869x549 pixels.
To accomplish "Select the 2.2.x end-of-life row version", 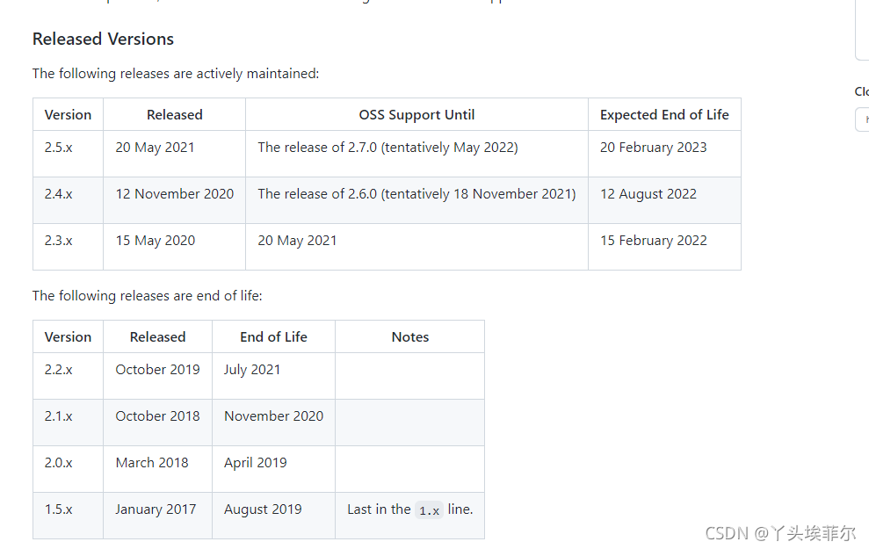I will pos(69,376).
